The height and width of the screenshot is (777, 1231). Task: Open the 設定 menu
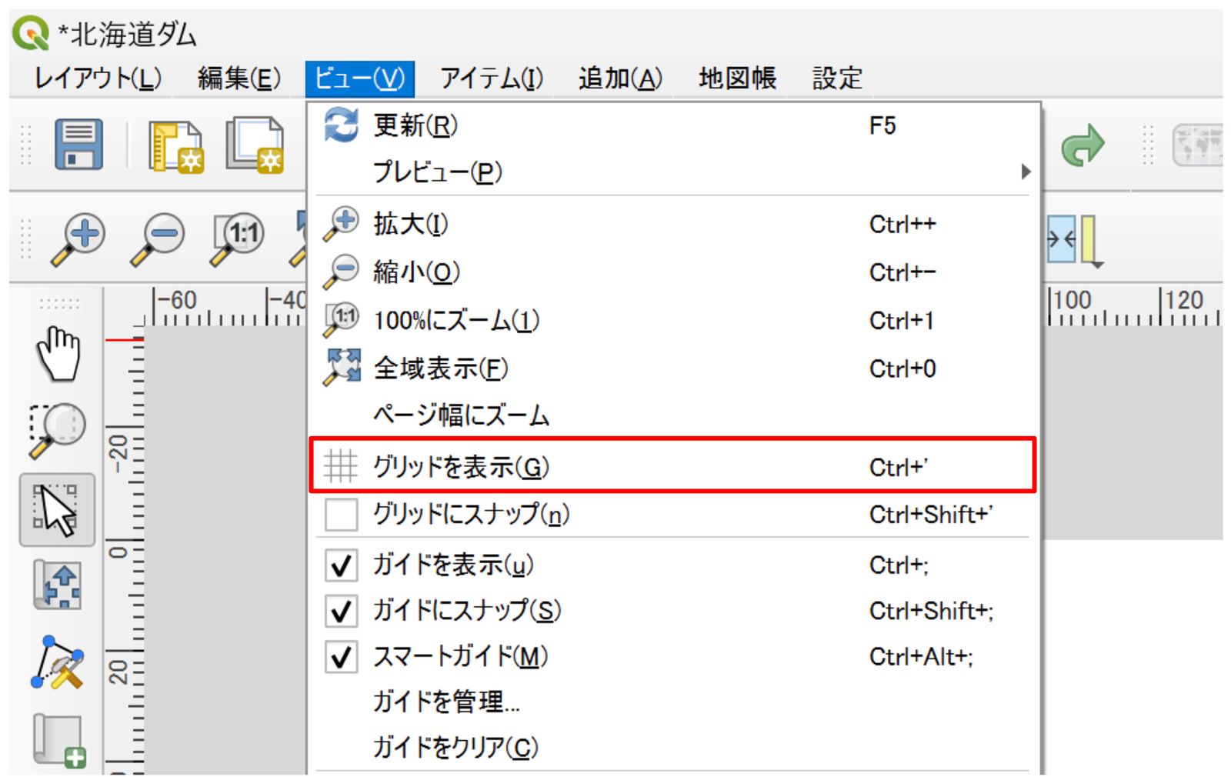click(x=837, y=78)
